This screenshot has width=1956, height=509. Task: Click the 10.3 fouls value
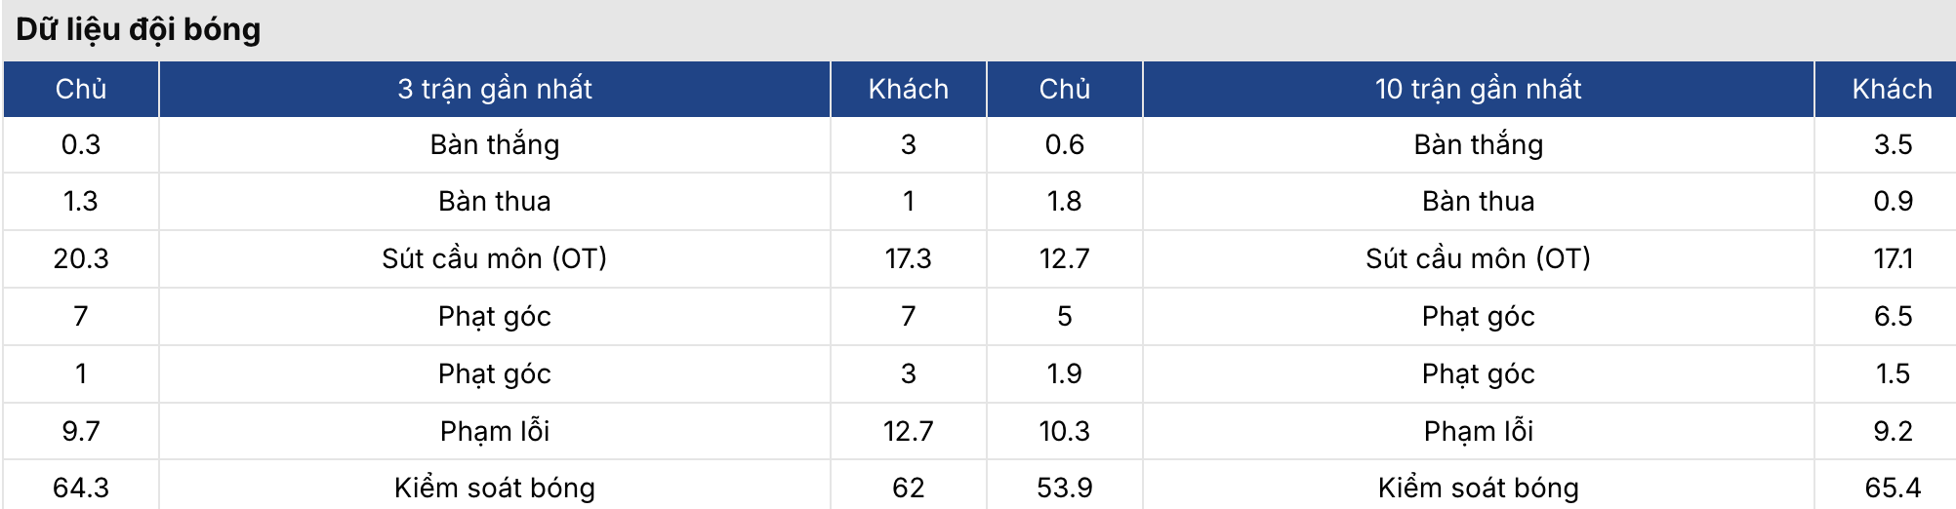tap(1064, 431)
